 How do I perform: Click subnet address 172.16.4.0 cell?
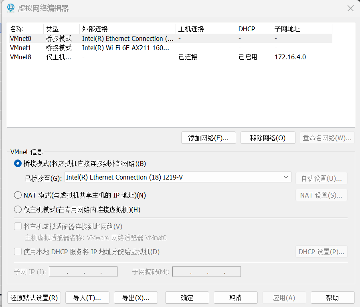click(x=290, y=57)
